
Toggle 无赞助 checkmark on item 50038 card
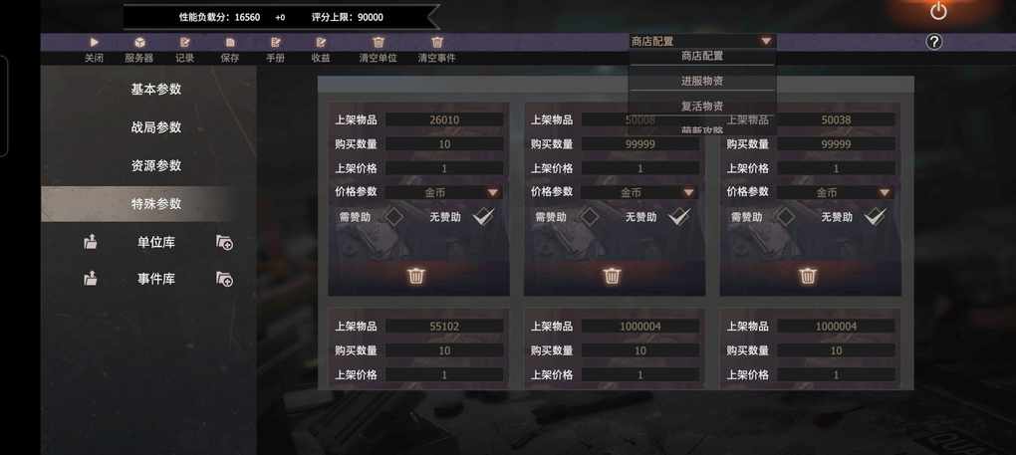click(875, 217)
